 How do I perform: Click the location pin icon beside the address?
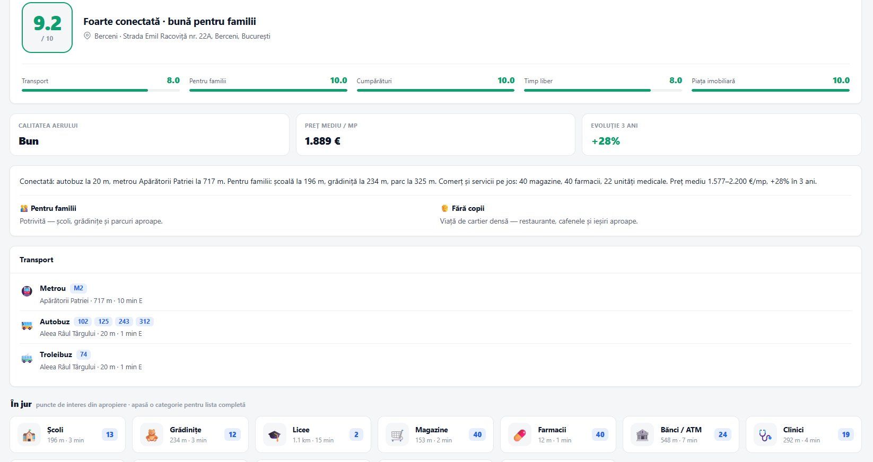point(88,36)
